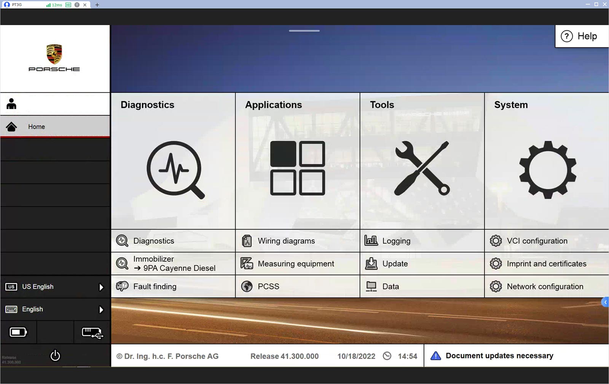609x384 pixels.
Task: Click the Help button label
Action: click(x=587, y=36)
